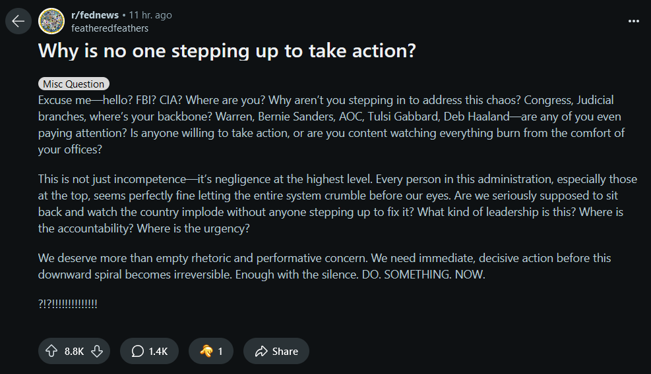This screenshot has height=374, width=651.
Task: Click the 'DO. SOMETHING. NOW.' paragraph
Action: click(x=325, y=266)
